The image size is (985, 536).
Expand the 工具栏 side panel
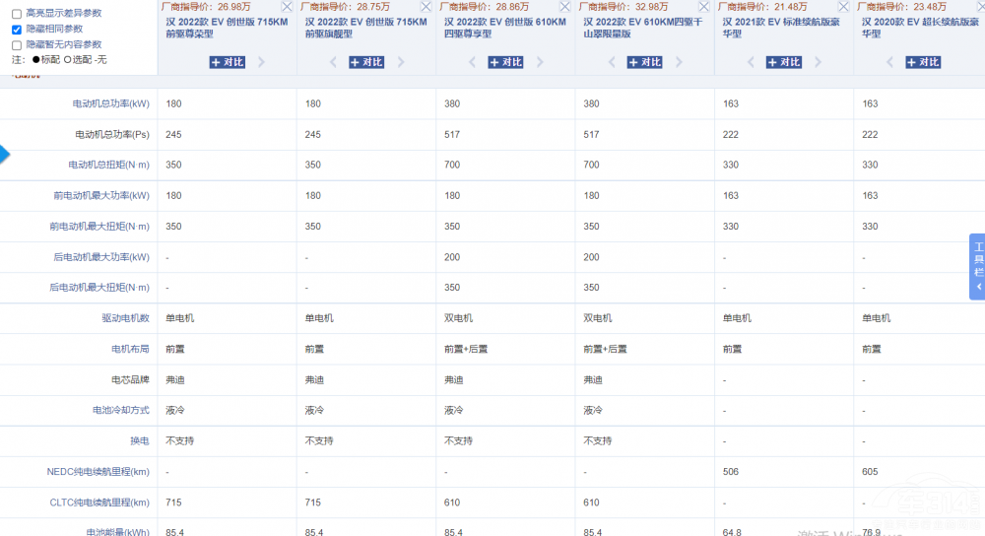[978, 266]
